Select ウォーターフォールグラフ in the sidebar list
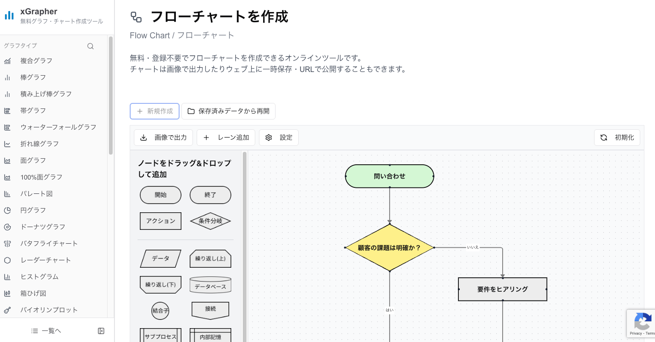Screen dimensions: 655x342 [x=59, y=127]
